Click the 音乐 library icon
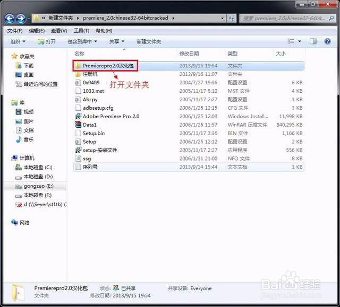The image size is (340, 307). click(x=19, y=139)
